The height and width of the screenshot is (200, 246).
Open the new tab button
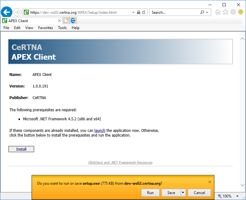[x=66, y=21]
